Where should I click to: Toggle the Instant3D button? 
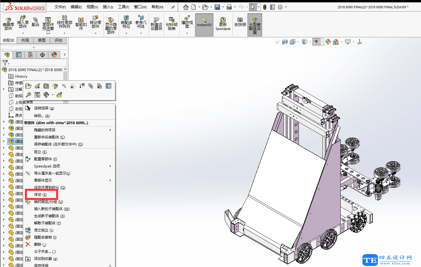click(x=204, y=25)
